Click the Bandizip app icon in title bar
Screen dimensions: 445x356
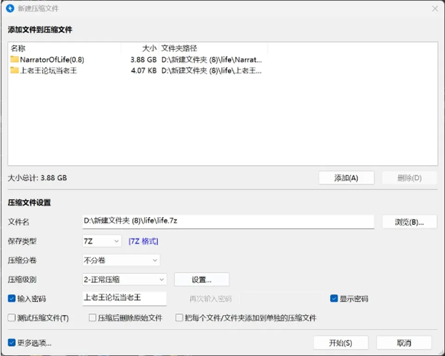tap(10, 8)
